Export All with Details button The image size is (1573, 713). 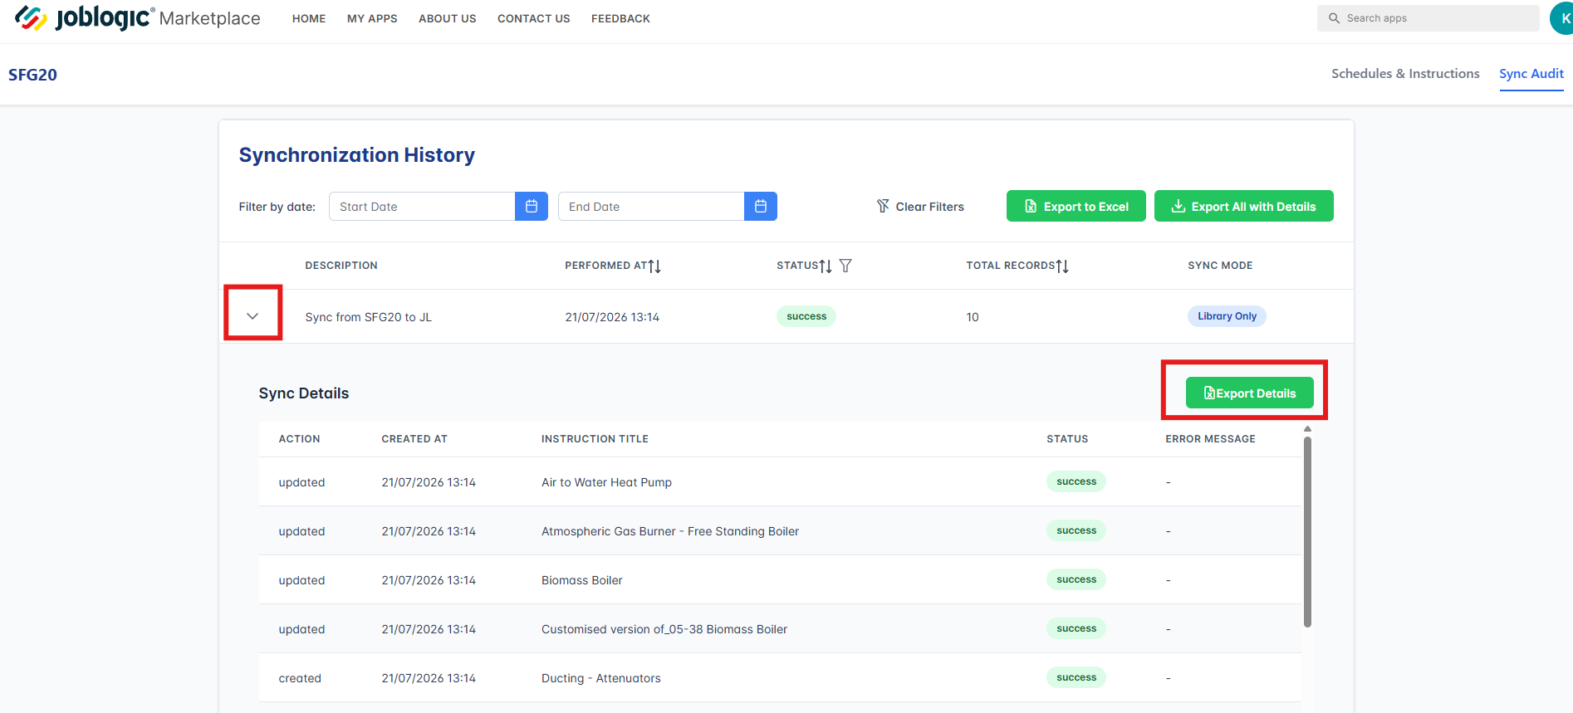pyautogui.click(x=1244, y=206)
